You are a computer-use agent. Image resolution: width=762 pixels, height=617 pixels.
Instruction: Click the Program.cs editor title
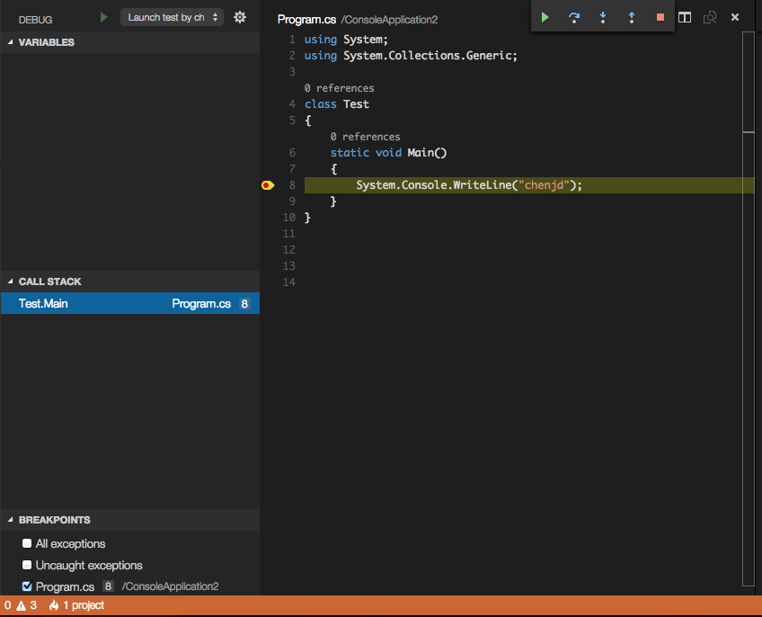tap(306, 20)
